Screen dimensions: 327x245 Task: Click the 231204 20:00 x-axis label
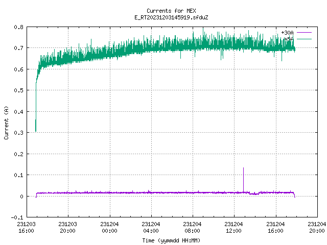[317, 228]
